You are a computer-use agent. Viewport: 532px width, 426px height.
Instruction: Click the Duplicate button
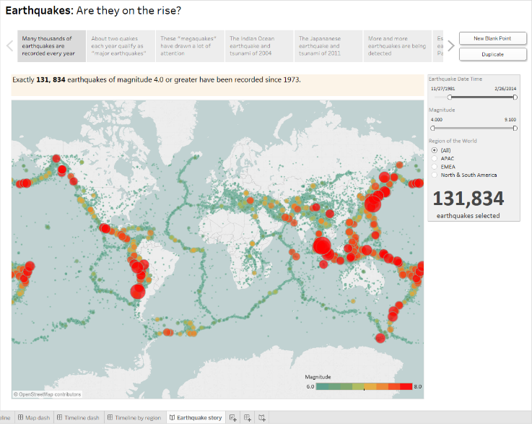[x=492, y=54]
